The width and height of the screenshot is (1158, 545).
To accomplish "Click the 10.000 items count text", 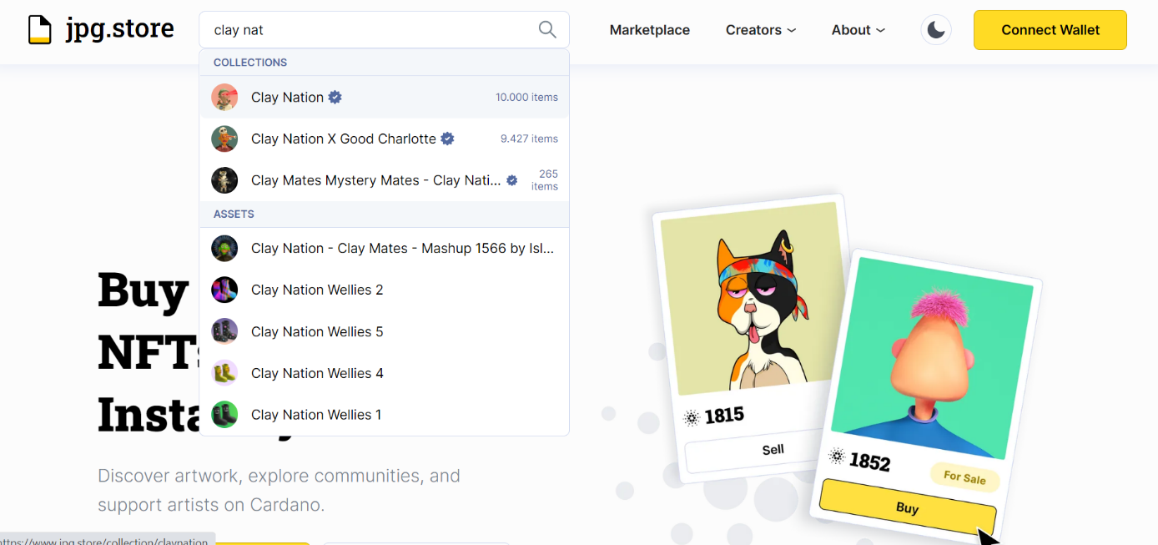I will [x=526, y=97].
